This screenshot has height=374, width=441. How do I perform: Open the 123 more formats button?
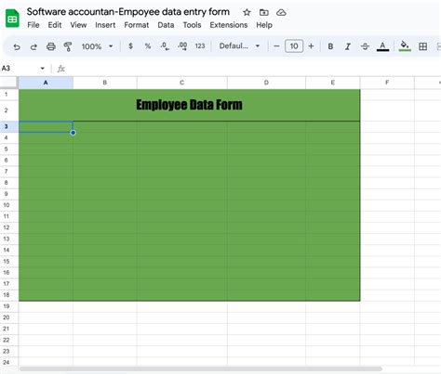tap(200, 46)
